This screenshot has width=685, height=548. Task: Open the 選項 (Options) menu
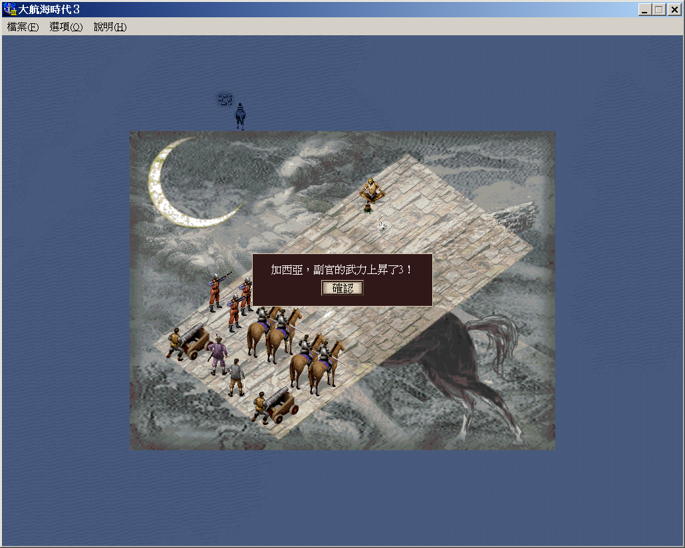coord(66,27)
